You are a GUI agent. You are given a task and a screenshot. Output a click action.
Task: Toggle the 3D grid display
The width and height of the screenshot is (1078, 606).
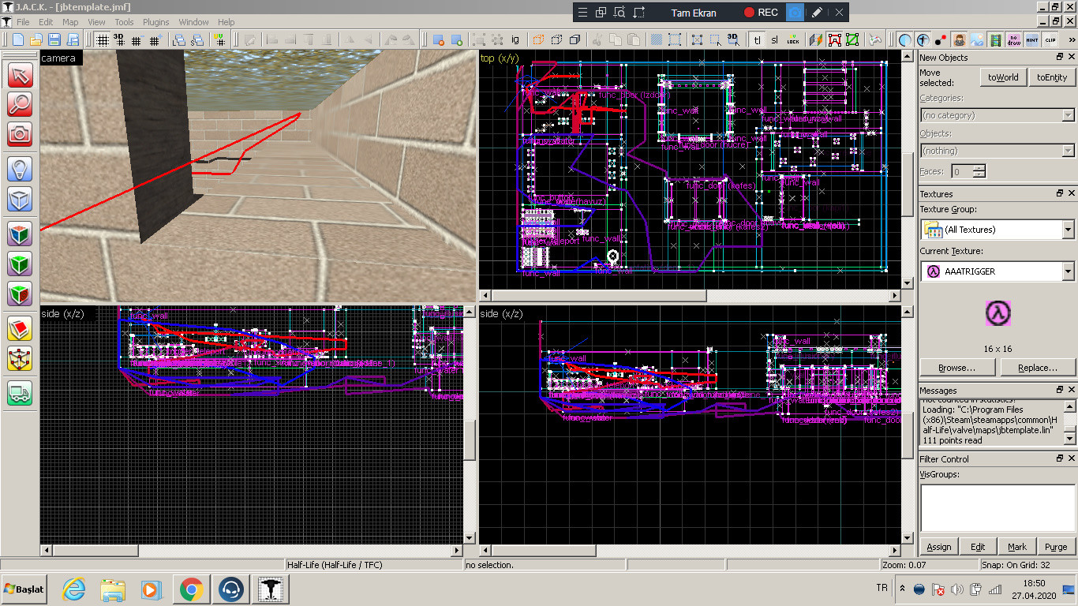click(x=119, y=39)
